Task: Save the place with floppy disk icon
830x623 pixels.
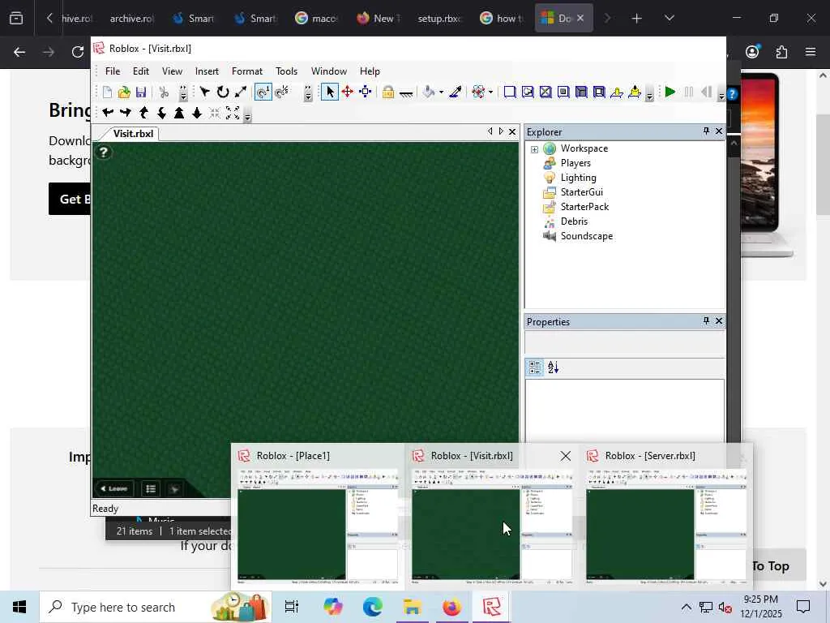Action: pos(141,92)
